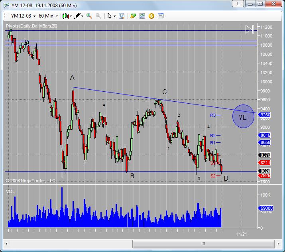Click the 11200 price axis label
Viewport: 285px width, 252px height.
point(266,27)
